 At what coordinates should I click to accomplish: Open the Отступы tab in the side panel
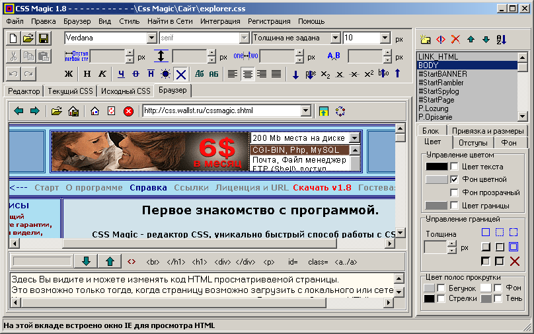(473, 143)
